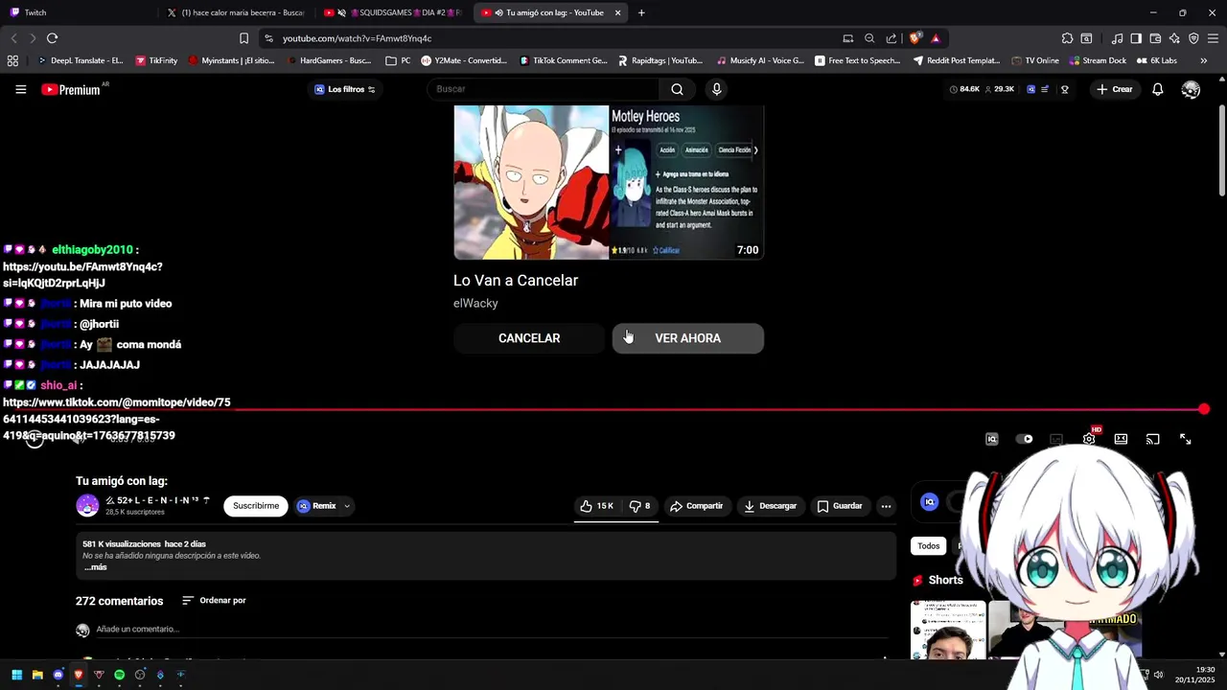
Task: Save video with Guardar
Action: (840, 506)
